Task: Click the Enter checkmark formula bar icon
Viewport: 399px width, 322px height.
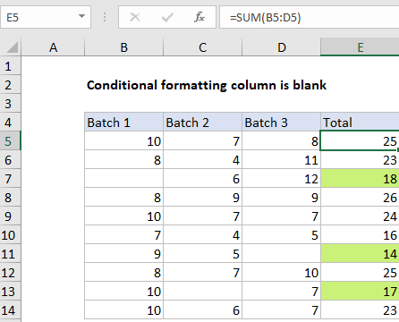Action: pyautogui.click(x=167, y=17)
